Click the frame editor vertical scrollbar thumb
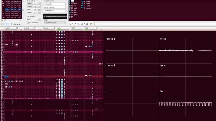This screenshot has width=216, height=121. click(23, 10)
